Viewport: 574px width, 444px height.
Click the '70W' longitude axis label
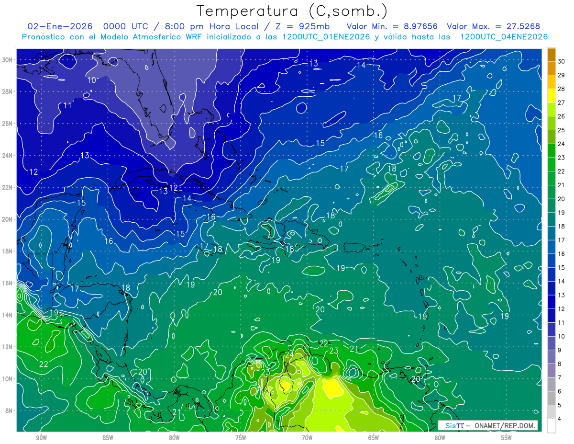point(307,438)
